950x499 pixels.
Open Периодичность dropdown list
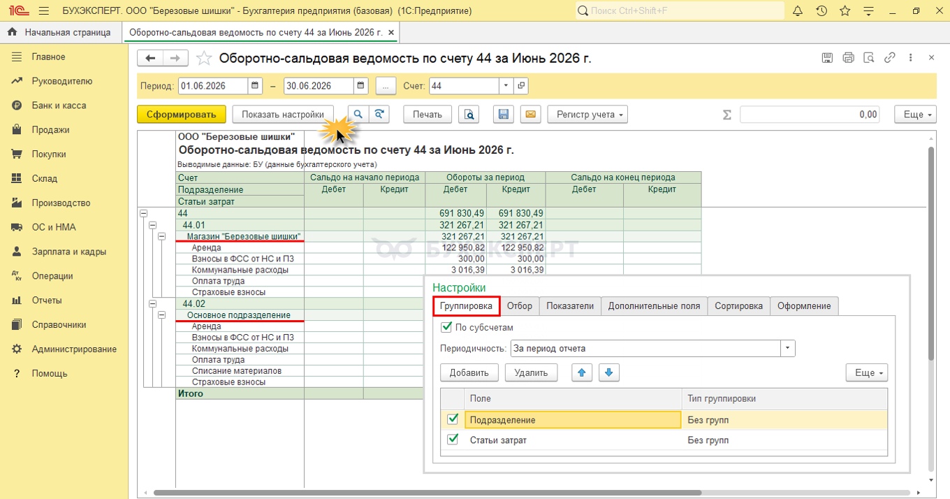[788, 348]
